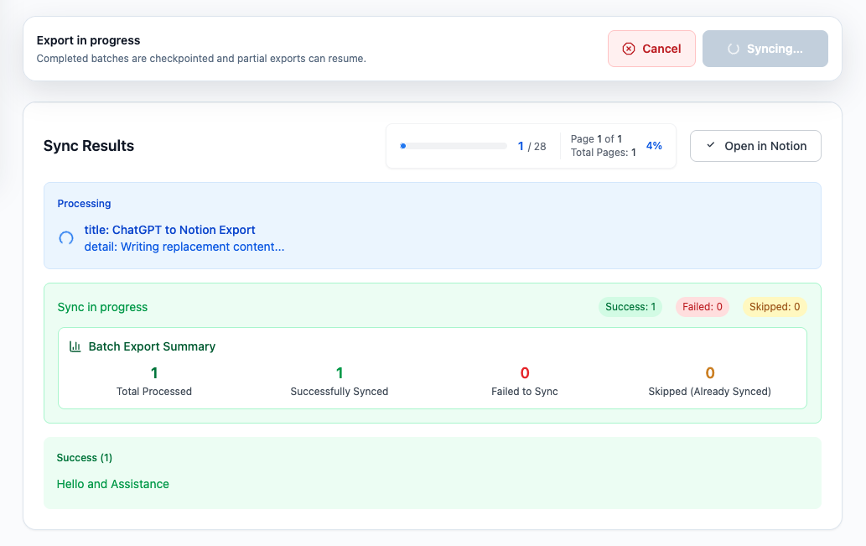Select the 'Success: 1' badge

tap(630, 307)
